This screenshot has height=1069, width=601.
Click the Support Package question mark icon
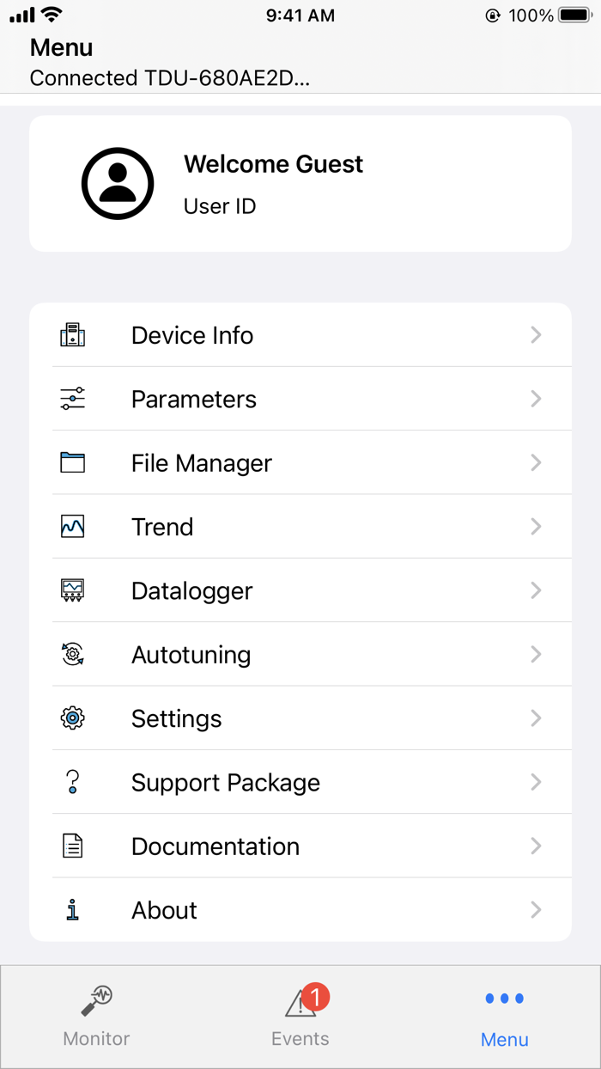coord(72,781)
